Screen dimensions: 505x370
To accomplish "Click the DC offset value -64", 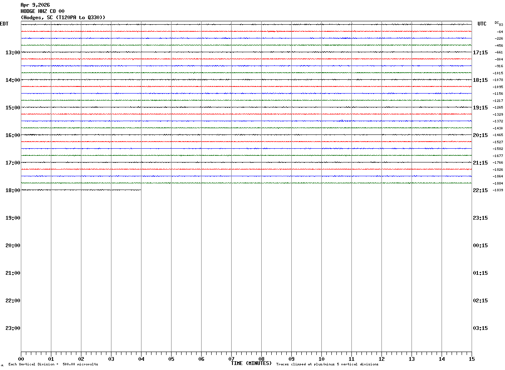I will point(500,32).
